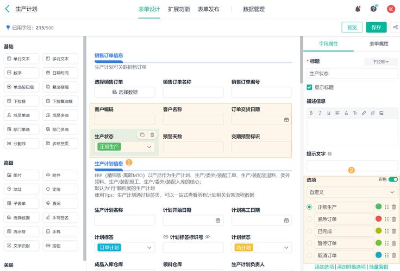
Task: Select 暂停订单 as default option
Action: pyautogui.click(x=309, y=243)
